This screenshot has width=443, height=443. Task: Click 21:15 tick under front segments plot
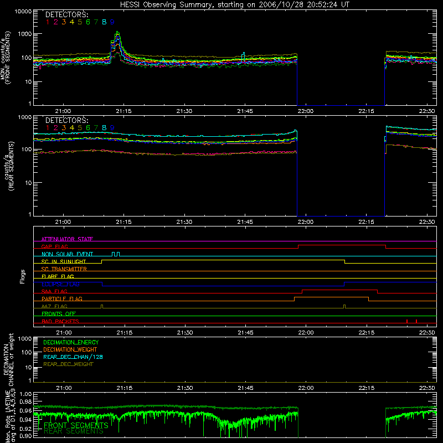123,111
